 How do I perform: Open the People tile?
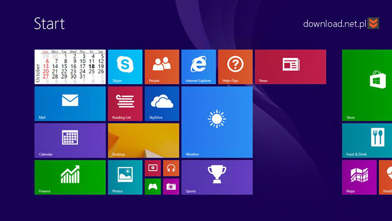(x=162, y=67)
